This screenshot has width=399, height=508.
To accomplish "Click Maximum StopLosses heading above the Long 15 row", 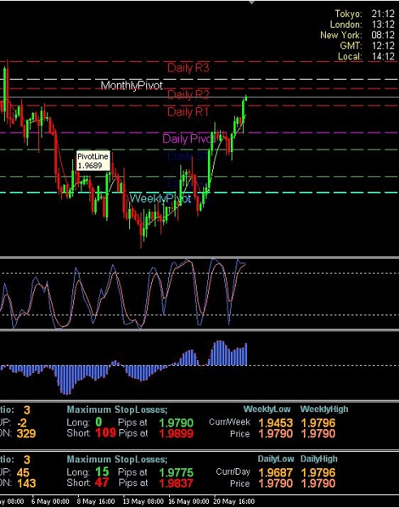I will tap(117, 459).
